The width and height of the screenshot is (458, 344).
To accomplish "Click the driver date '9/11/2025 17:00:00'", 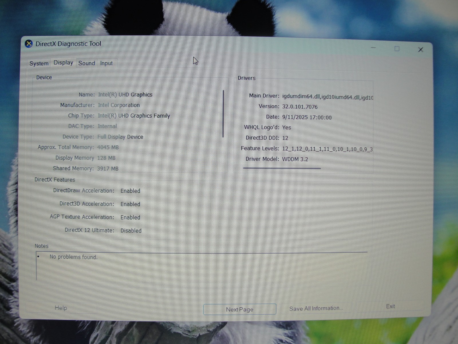I will (x=307, y=118).
